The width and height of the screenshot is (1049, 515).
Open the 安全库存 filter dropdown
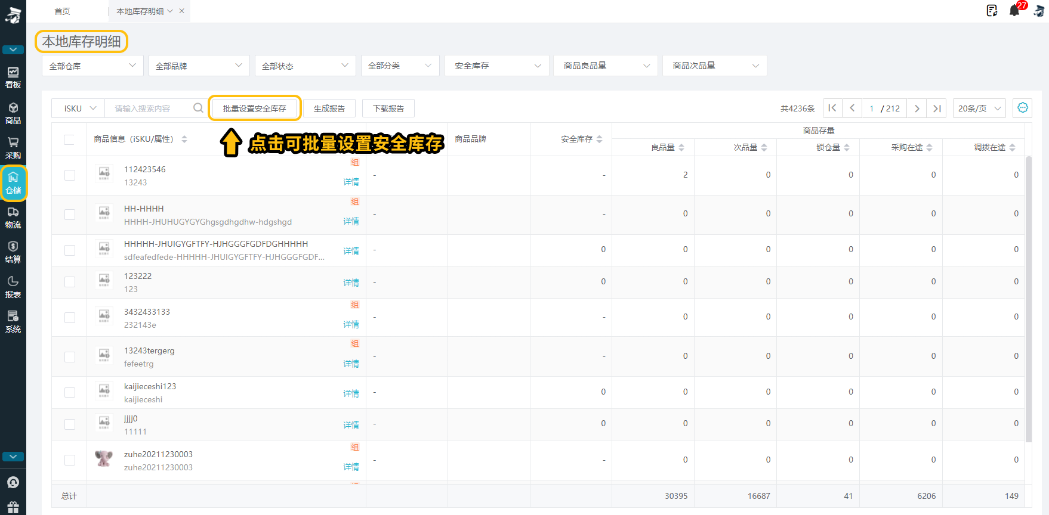[497, 66]
